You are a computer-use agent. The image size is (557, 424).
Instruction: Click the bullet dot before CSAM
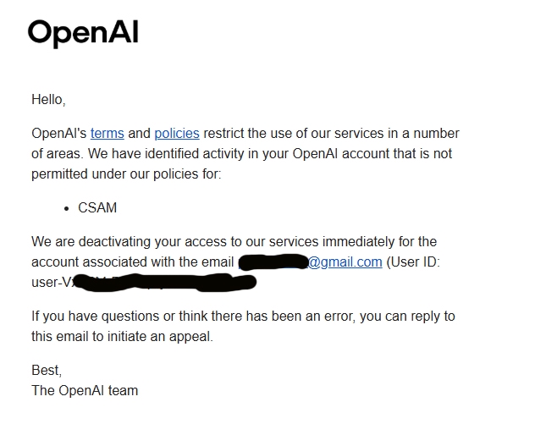pyautogui.click(x=67, y=208)
